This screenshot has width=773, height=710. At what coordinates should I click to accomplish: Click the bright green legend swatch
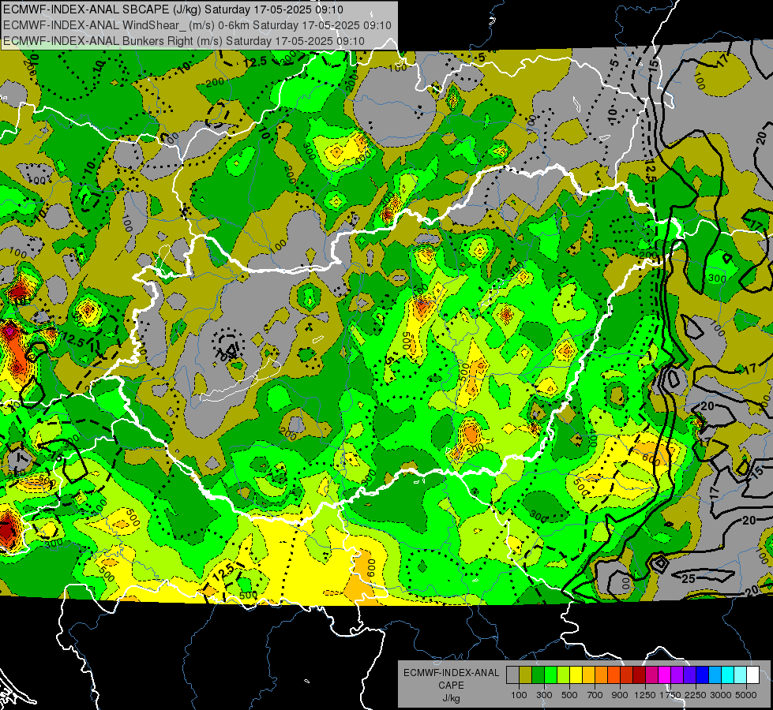(x=550, y=675)
